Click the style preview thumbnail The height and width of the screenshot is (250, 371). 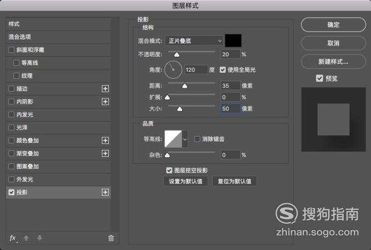(x=333, y=119)
